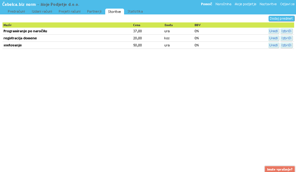Click the Čebelca.biz norm logo title
Screen dimensions: 296x172
19,4
